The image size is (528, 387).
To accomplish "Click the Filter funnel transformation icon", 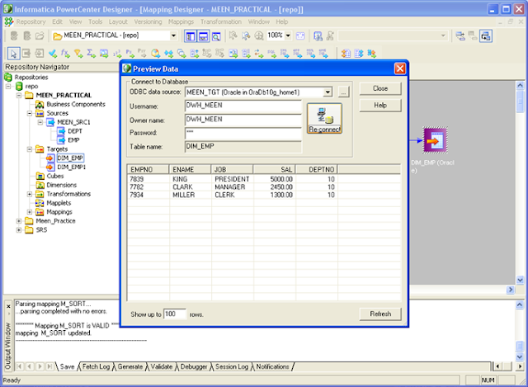I will point(78,53).
